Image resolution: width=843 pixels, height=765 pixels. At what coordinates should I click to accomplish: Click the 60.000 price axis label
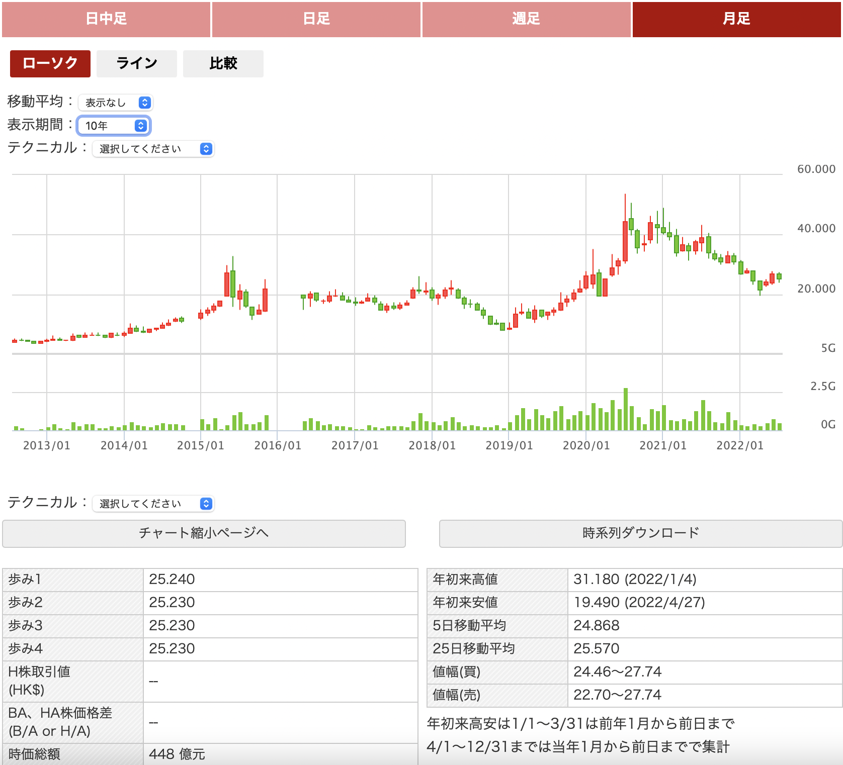[x=816, y=169]
